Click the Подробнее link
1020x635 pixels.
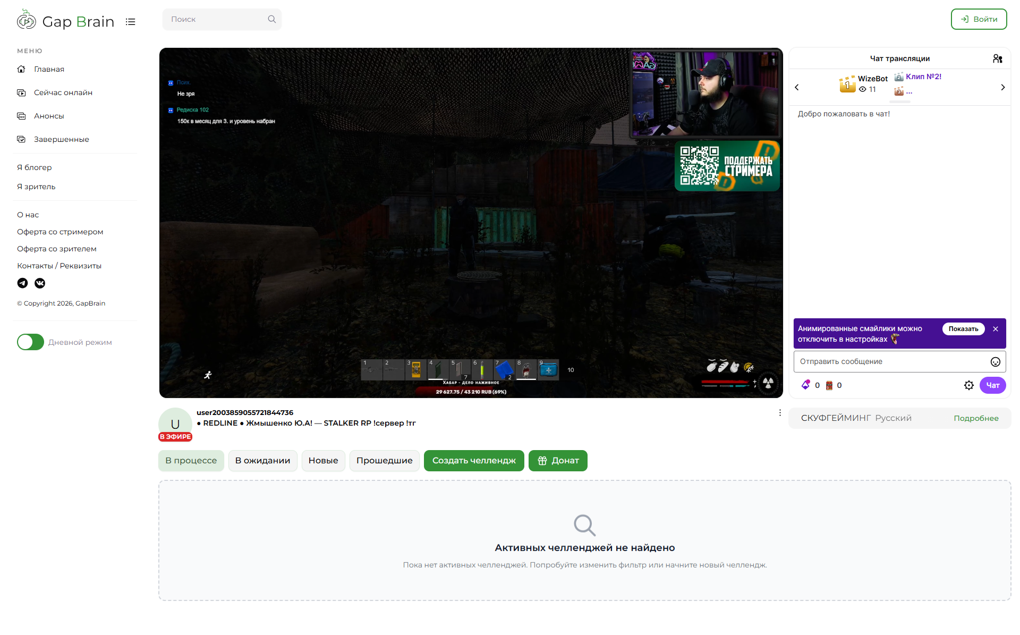click(x=976, y=418)
